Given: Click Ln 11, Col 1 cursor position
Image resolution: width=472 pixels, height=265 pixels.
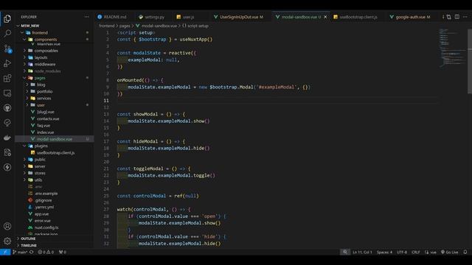Looking at the screenshot, I should (362, 252).
